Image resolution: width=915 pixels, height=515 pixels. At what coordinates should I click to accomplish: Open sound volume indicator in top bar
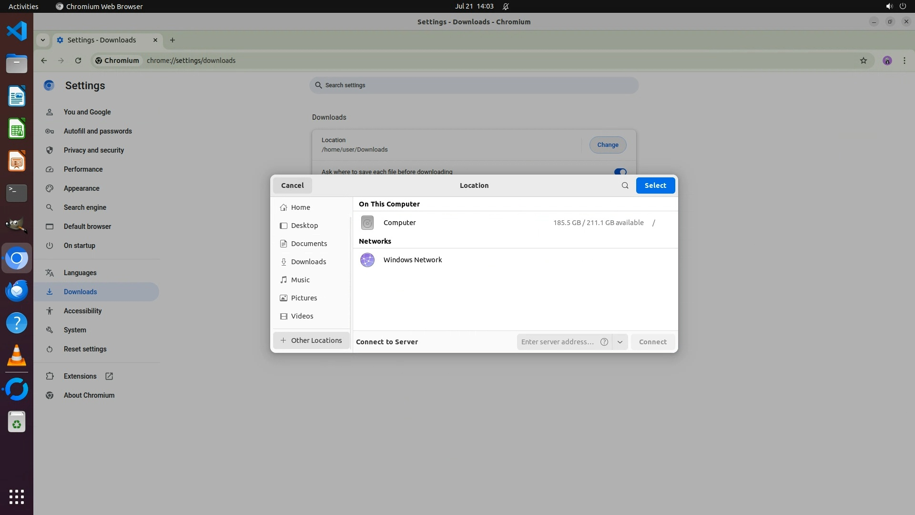coord(889,6)
